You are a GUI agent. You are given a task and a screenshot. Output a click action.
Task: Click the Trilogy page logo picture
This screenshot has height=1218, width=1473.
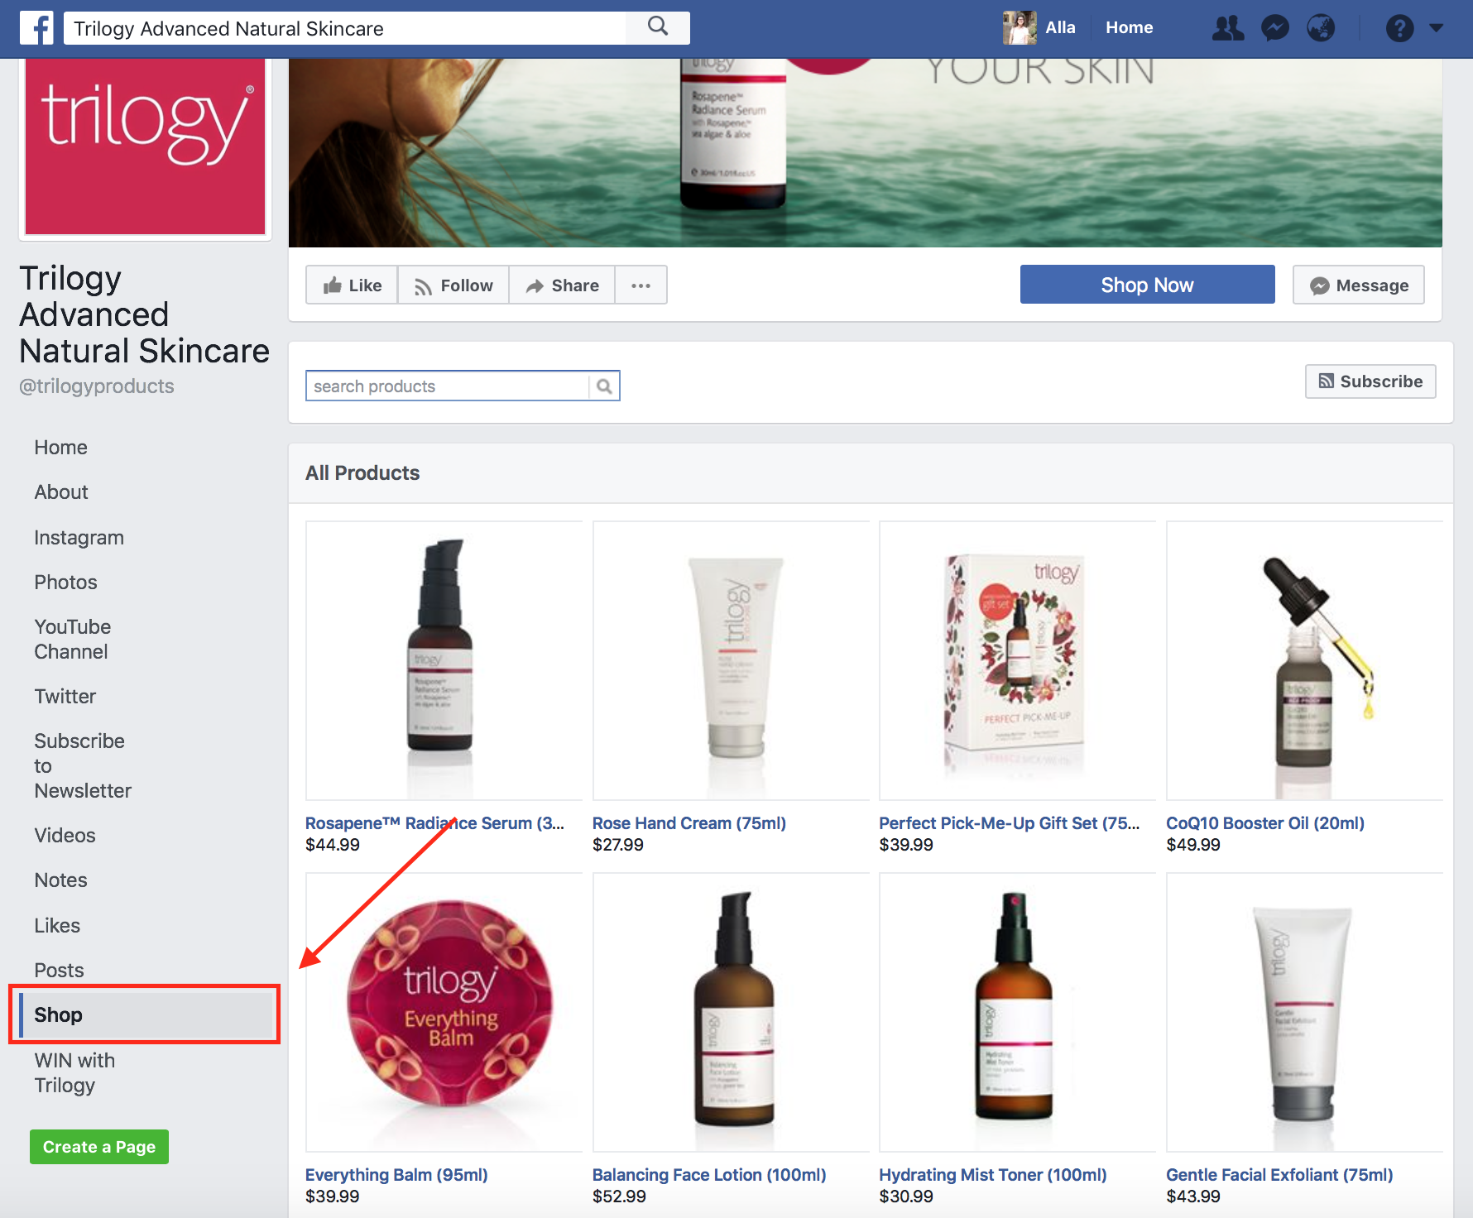pos(145,146)
